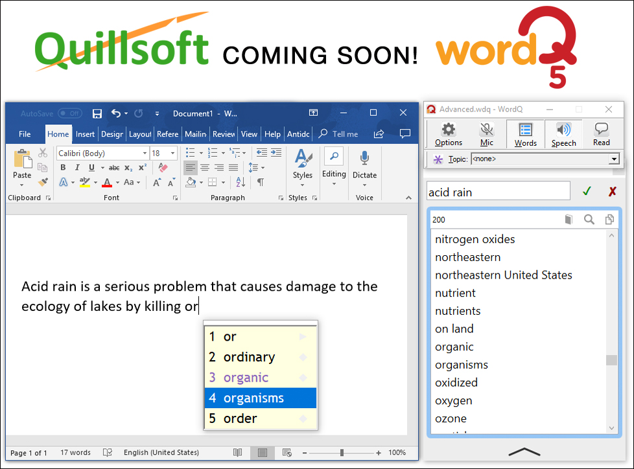This screenshot has width=634, height=469.
Task: Toggle WordQ Speech feedback button
Action: 563,135
